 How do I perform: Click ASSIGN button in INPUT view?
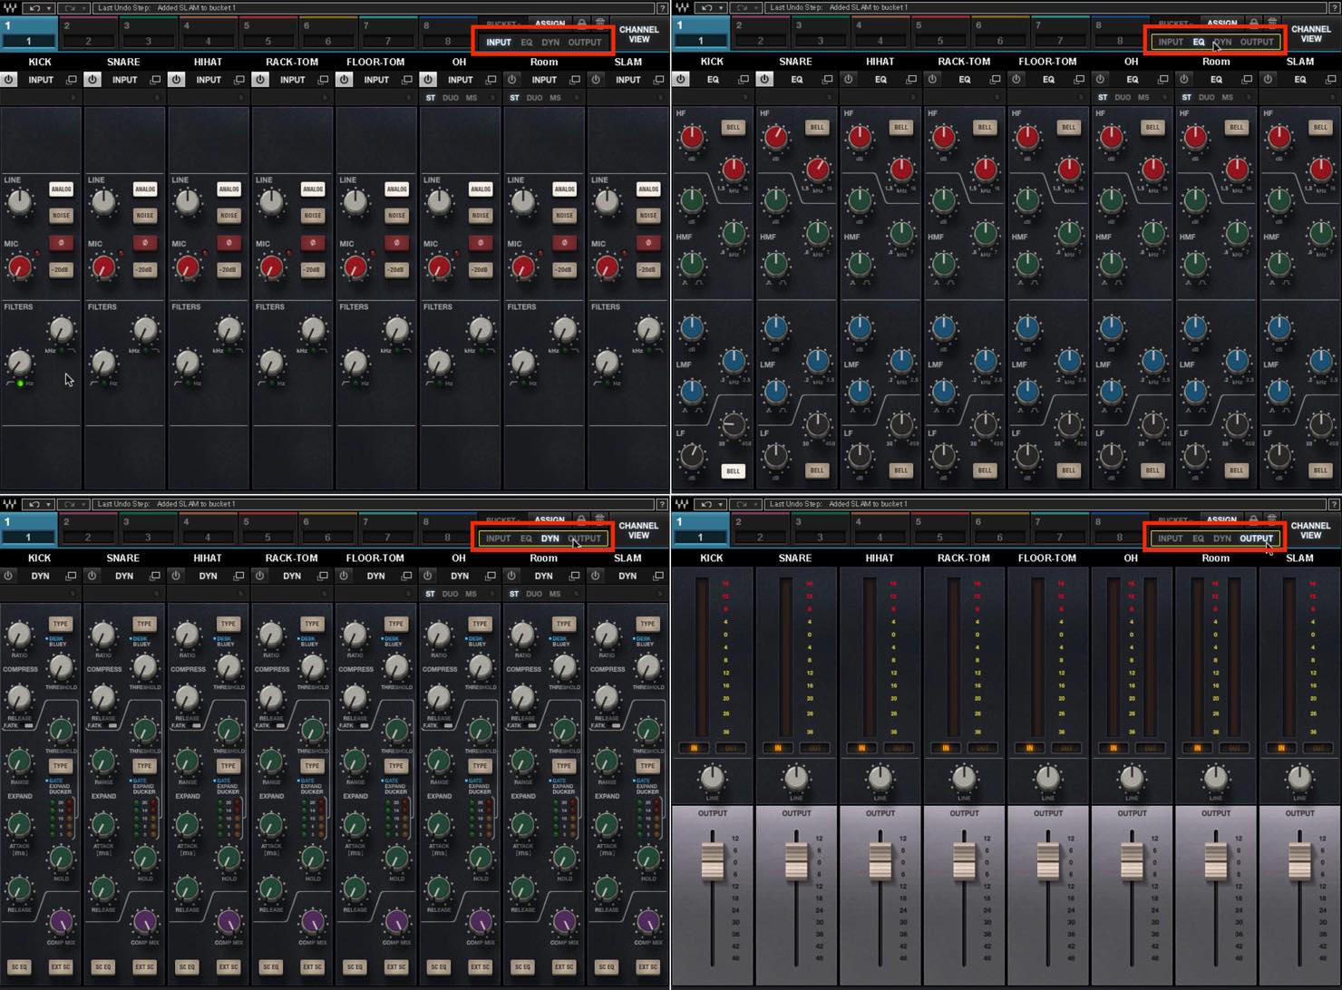[549, 24]
